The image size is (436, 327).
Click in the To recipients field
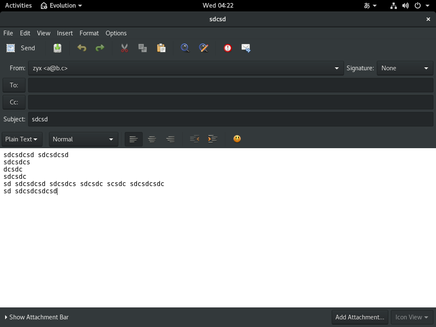[x=230, y=85]
